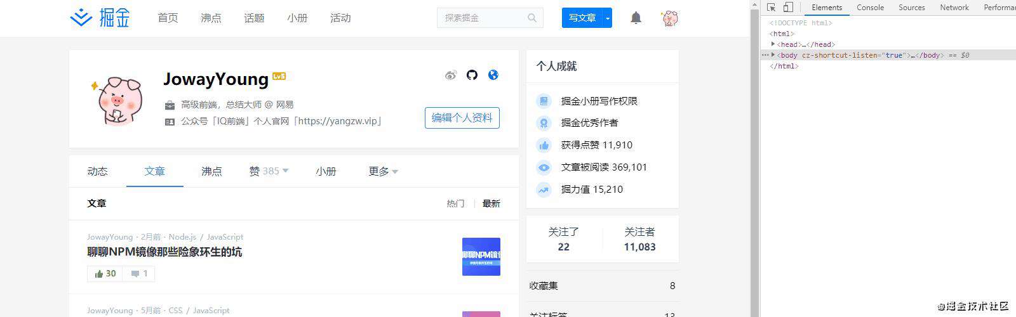Switch to DevTools Console tab
The width and height of the screenshot is (1016, 317).
click(x=870, y=8)
